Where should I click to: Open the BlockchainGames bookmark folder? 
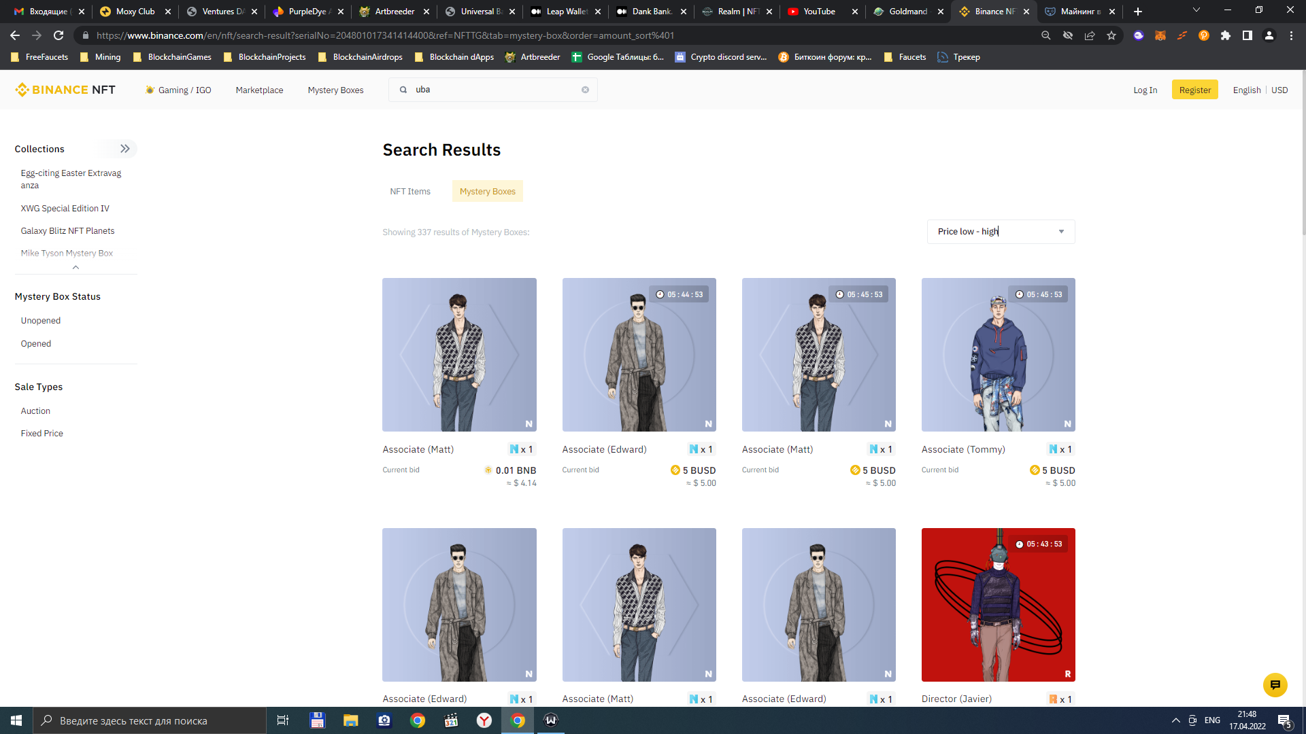[172, 57]
